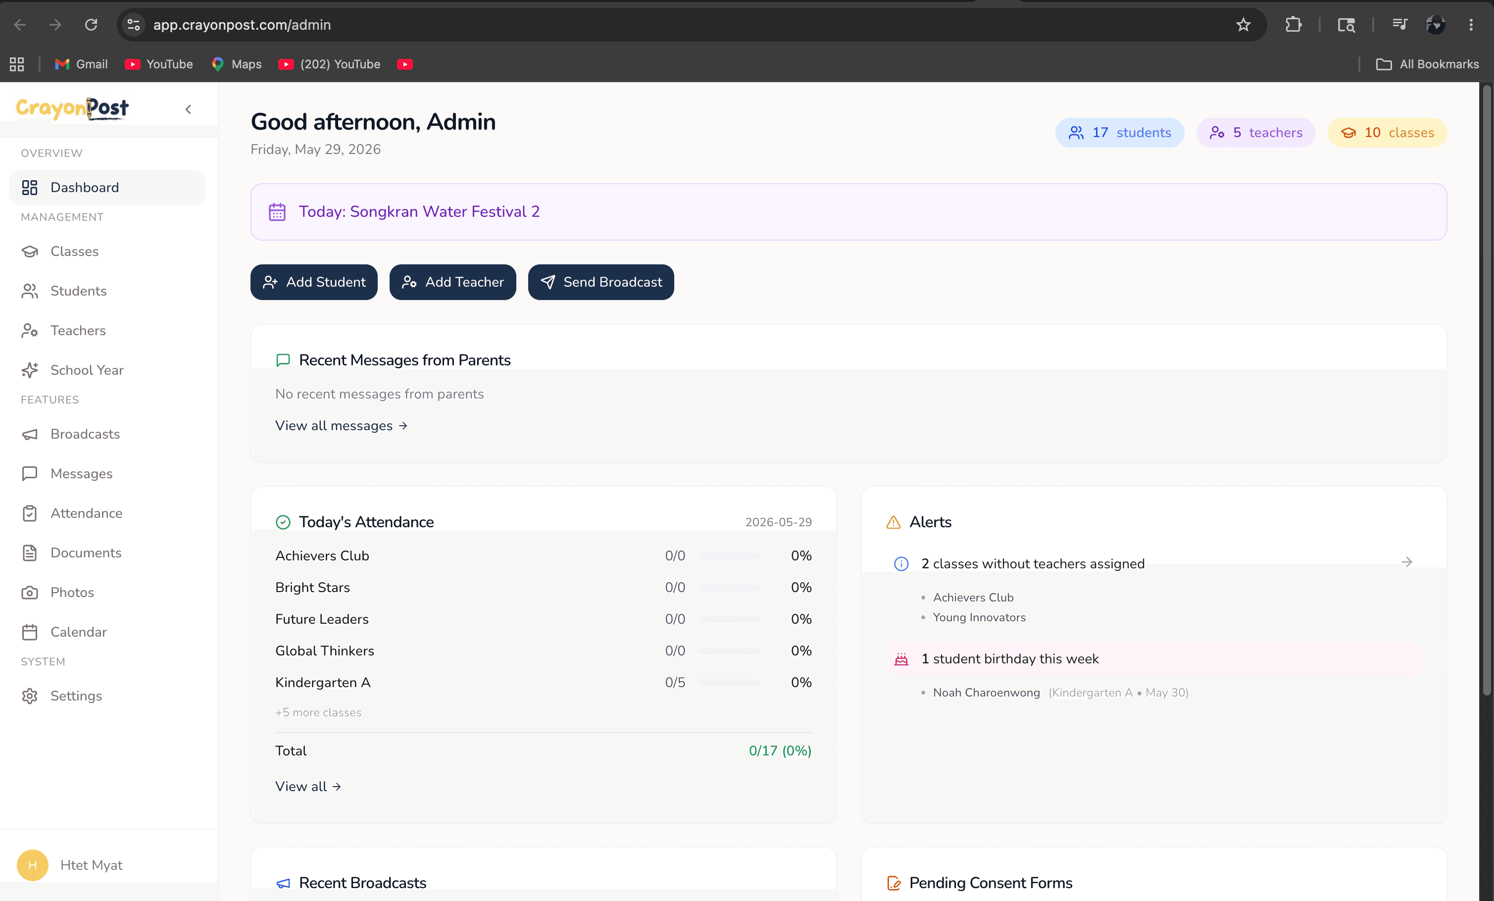
Task: Click the browser back arrow
Action: click(20, 25)
